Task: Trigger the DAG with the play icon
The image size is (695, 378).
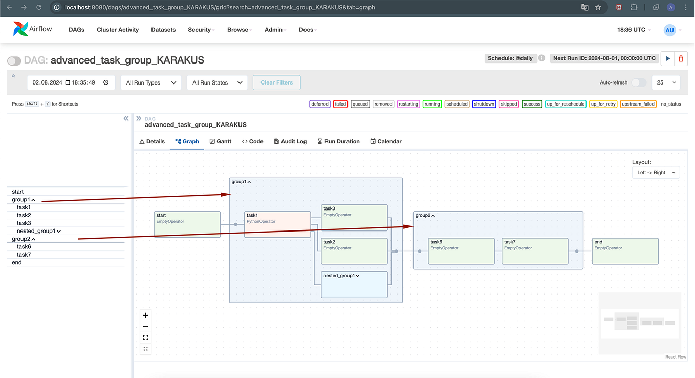Action: (667, 58)
